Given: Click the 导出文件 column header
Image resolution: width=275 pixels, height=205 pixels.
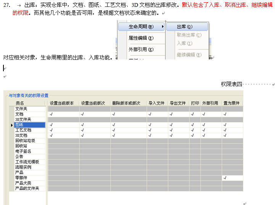Looking at the screenshot, I should point(178,103).
